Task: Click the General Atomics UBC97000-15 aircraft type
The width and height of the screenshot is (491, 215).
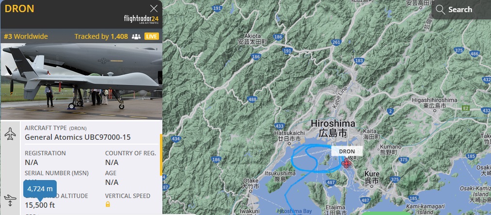Action: point(78,137)
